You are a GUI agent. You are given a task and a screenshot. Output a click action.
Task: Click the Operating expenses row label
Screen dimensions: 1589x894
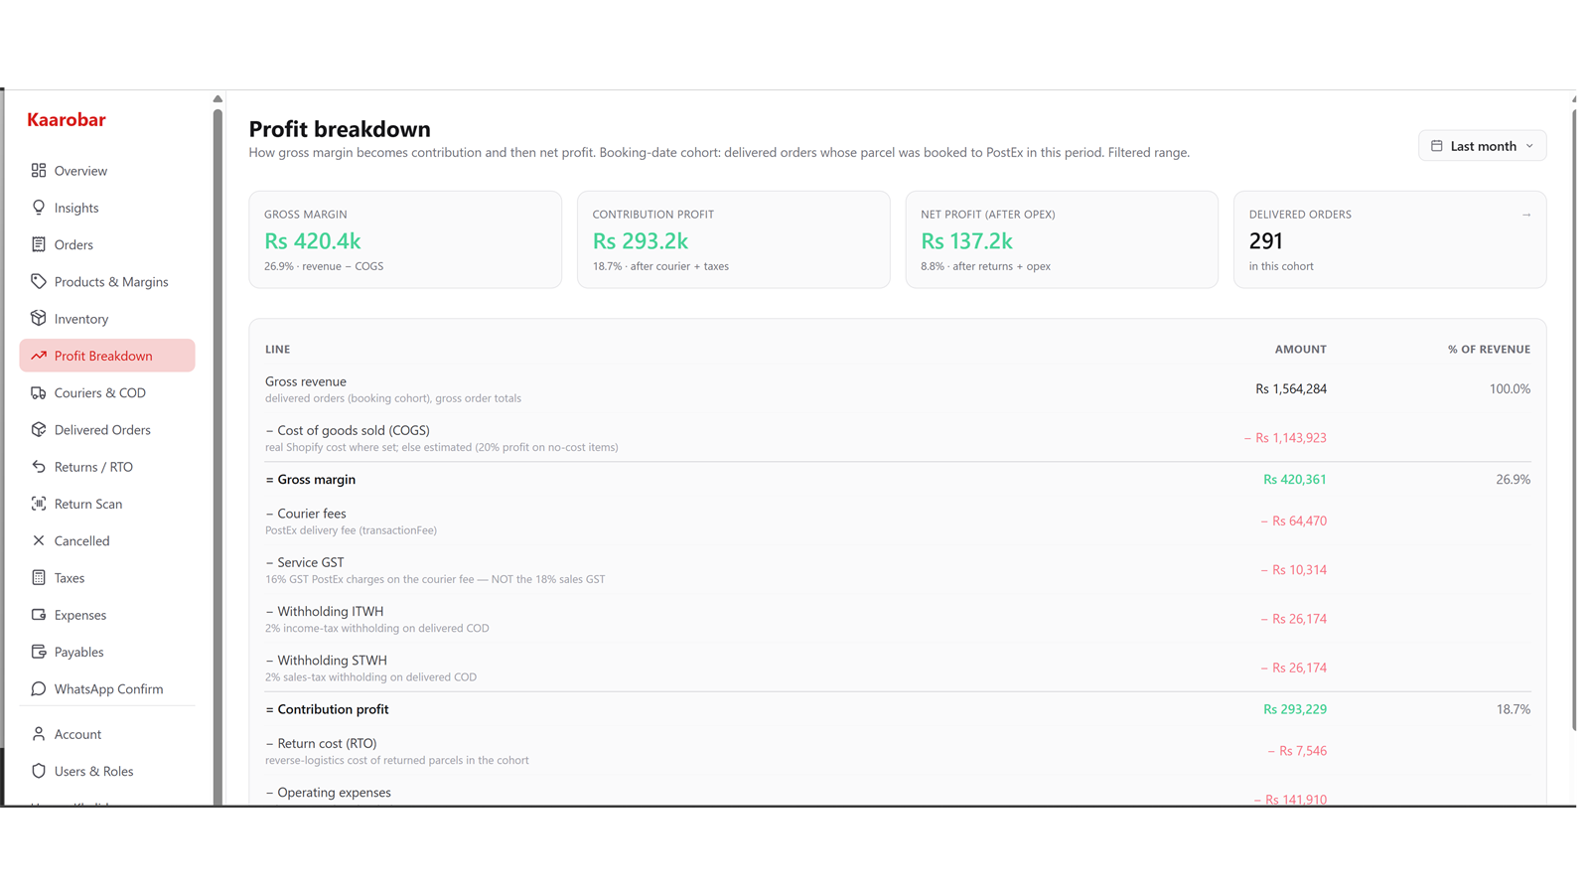pyautogui.click(x=329, y=793)
